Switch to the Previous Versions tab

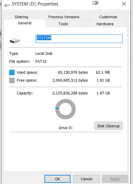click(x=64, y=16)
